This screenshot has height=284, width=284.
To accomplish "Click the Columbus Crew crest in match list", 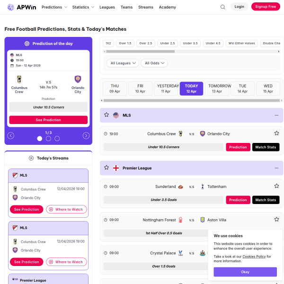I will (x=181, y=133).
